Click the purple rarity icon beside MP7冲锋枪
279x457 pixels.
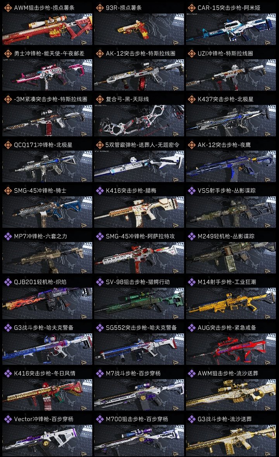8,236
